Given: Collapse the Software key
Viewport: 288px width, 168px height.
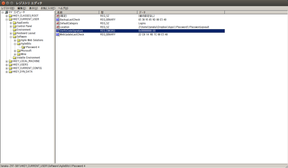Looking at the screenshot, I should click(11, 37).
